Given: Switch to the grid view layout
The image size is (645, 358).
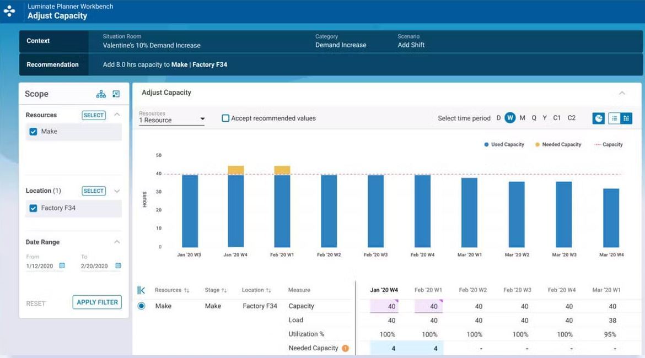Looking at the screenshot, I should click(x=626, y=118).
